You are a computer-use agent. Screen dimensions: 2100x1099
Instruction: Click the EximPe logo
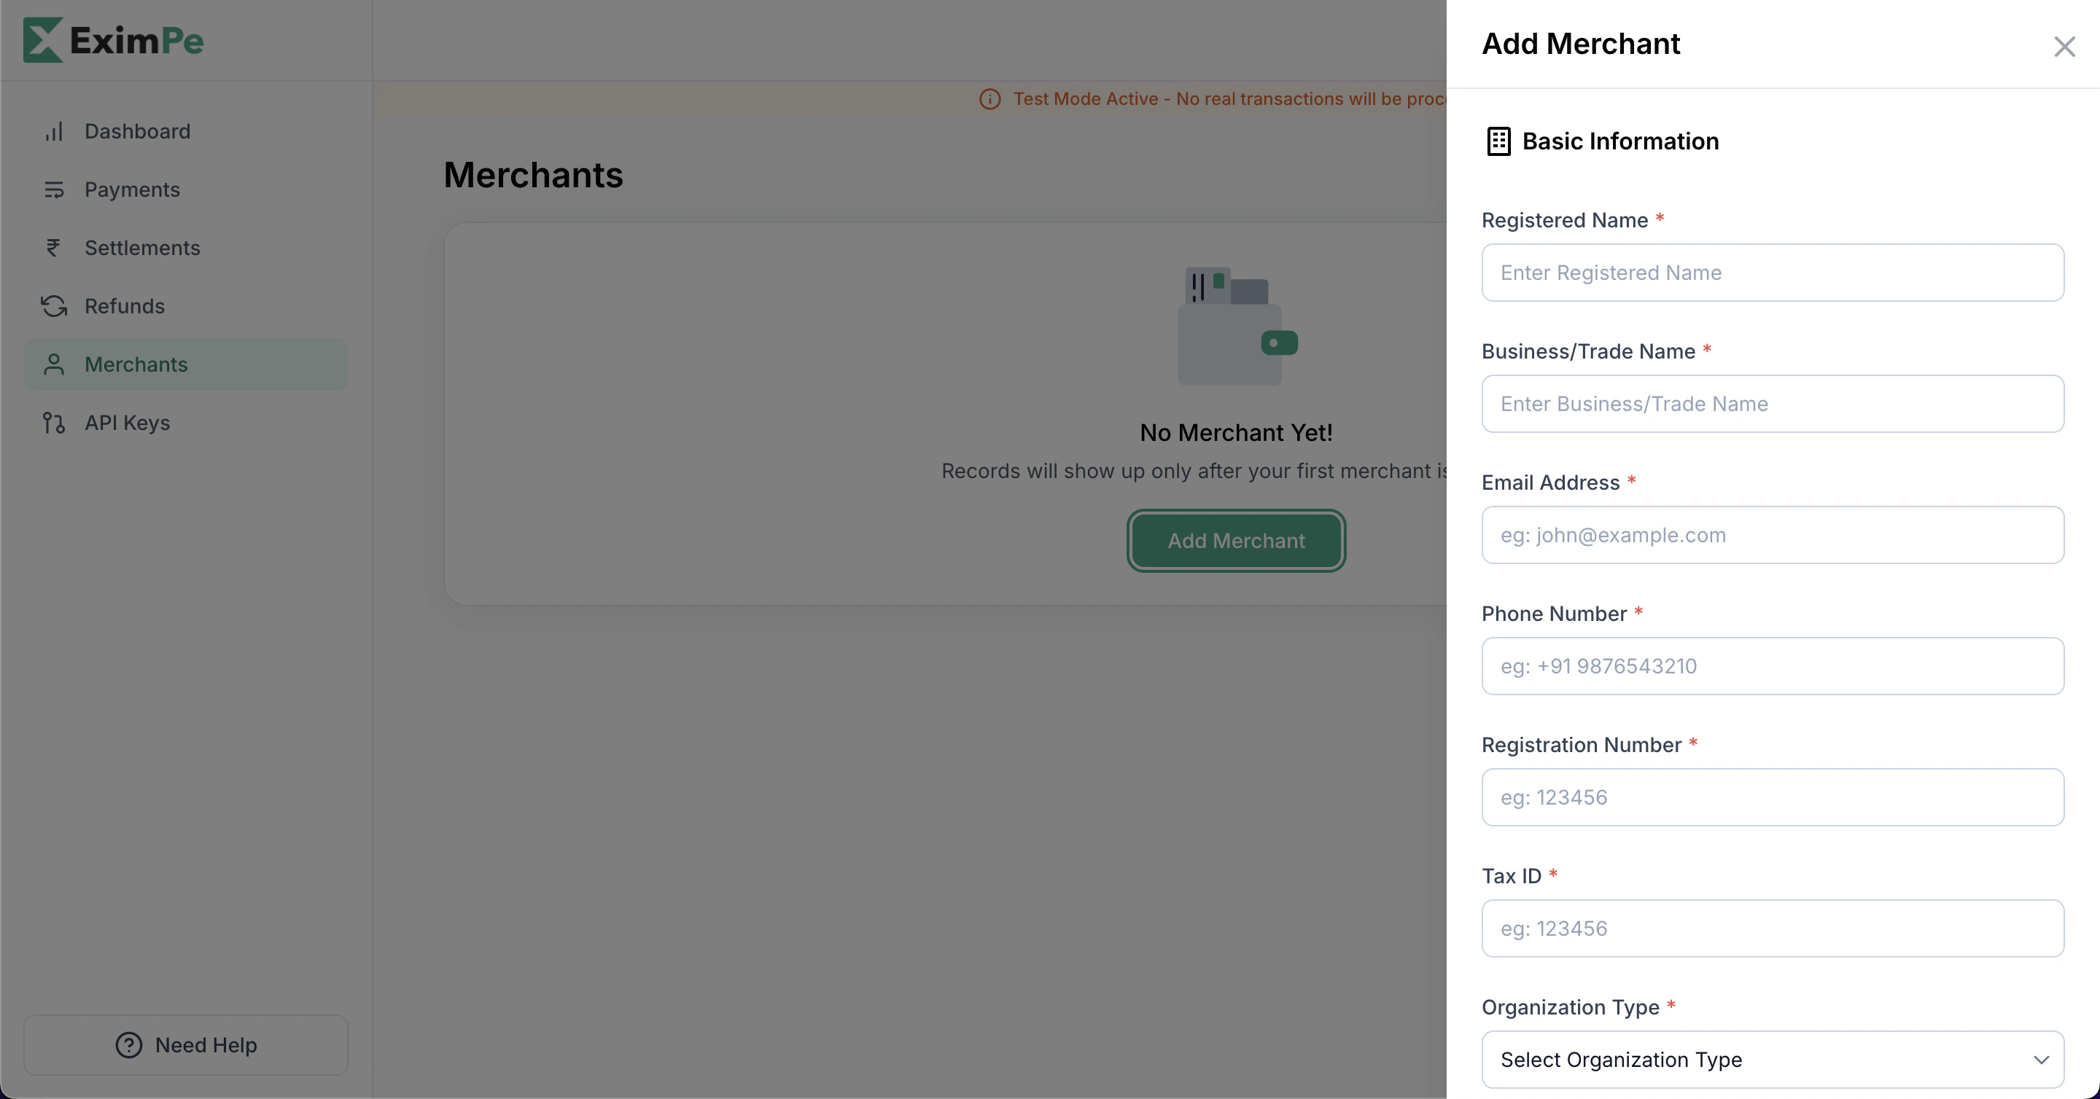(112, 39)
